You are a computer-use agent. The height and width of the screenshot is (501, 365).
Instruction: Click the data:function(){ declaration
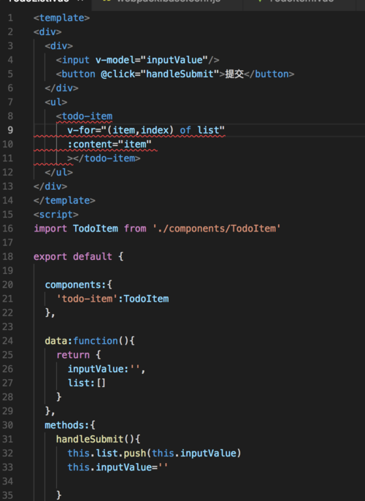pyautogui.click(x=90, y=341)
